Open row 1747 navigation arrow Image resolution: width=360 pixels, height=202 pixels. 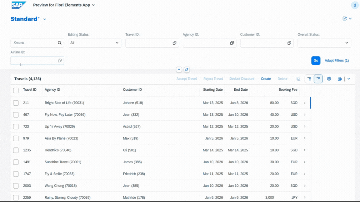click(x=305, y=174)
